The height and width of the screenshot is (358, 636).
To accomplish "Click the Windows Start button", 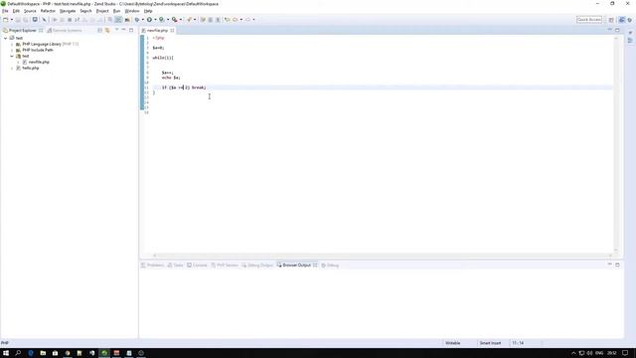I will tap(6, 353).
